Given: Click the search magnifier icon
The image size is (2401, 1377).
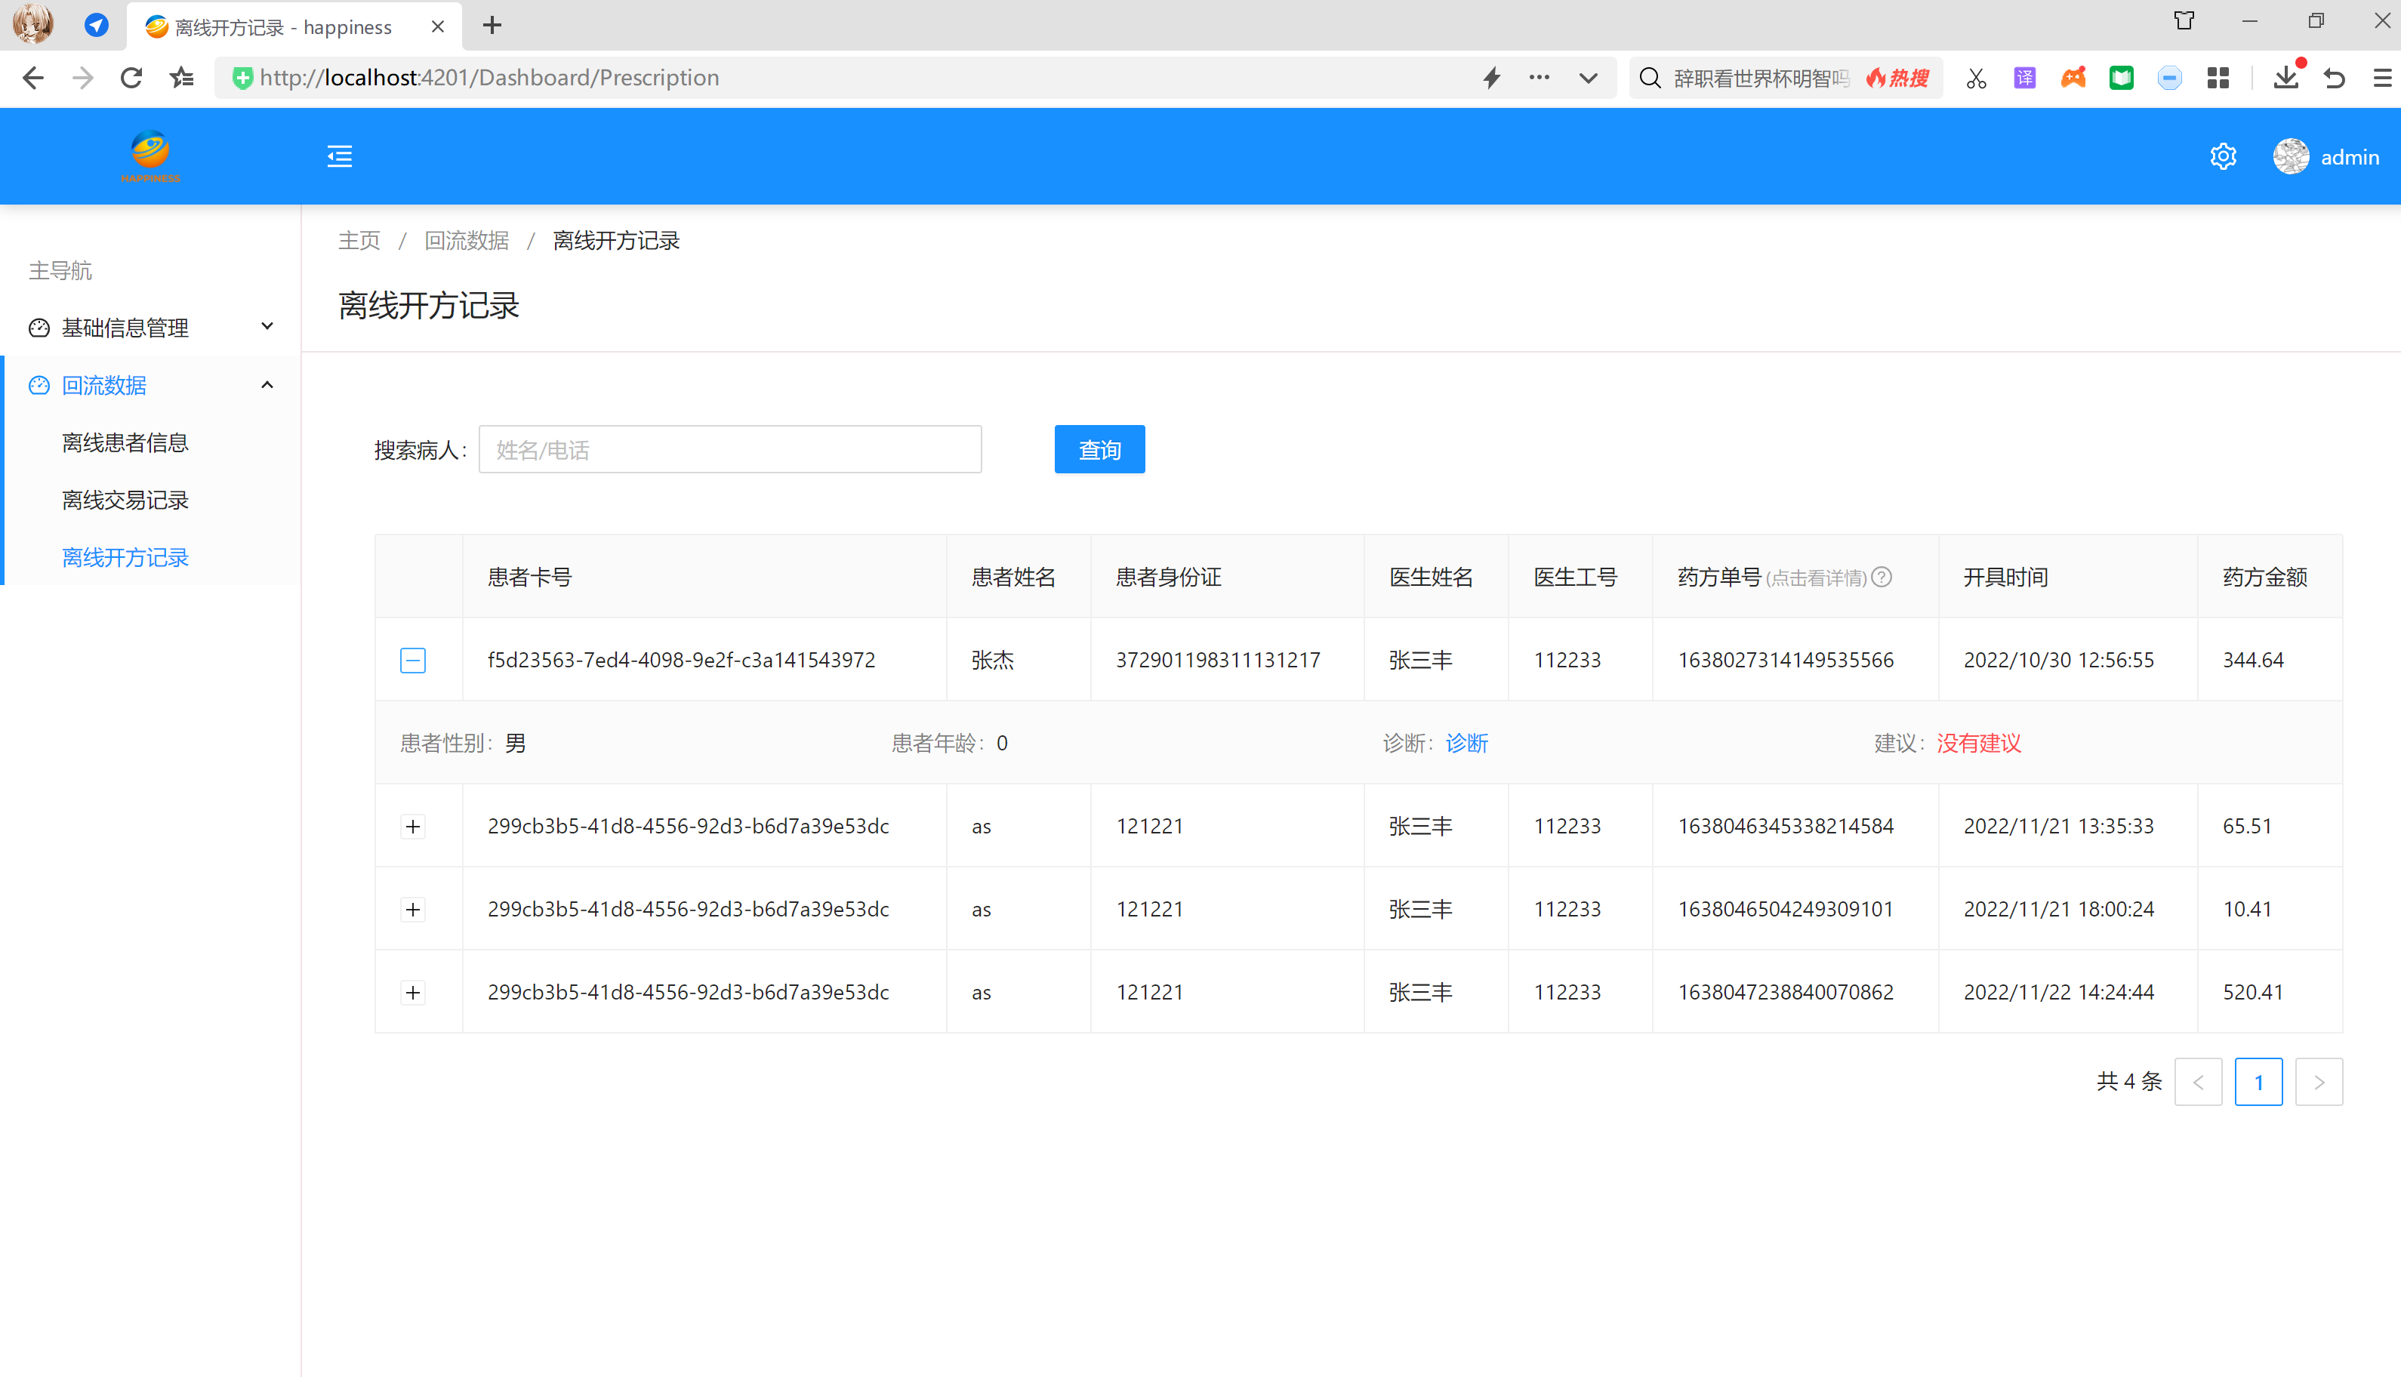Looking at the screenshot, I should click(x=1649, y=78).
